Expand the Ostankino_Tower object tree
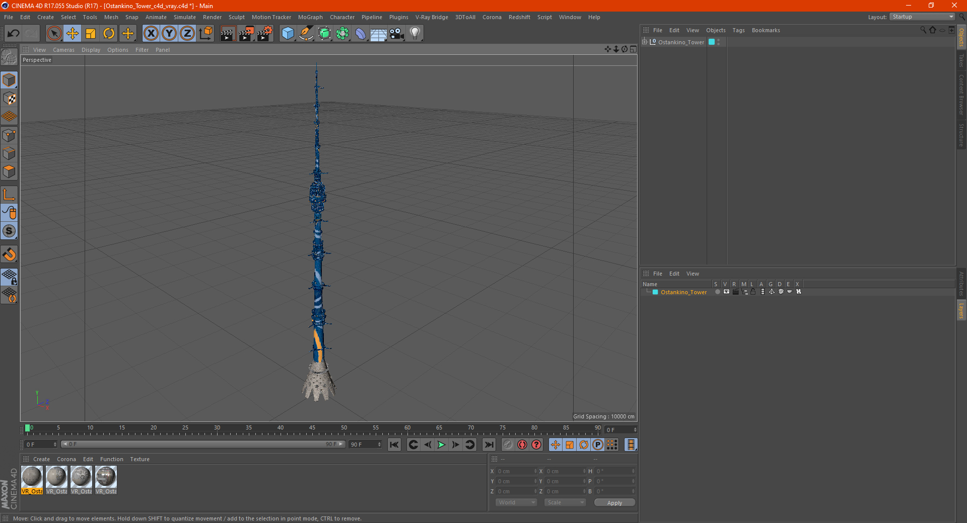This screenshot has width=967, height=523. [644, 42]
